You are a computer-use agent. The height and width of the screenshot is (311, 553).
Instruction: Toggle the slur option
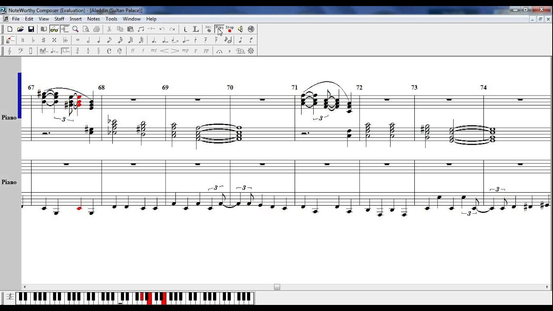175,40
